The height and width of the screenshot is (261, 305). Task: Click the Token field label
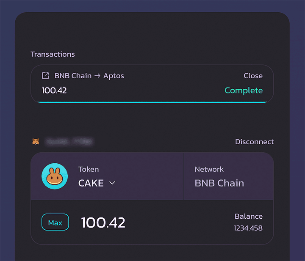click(89, 169)
